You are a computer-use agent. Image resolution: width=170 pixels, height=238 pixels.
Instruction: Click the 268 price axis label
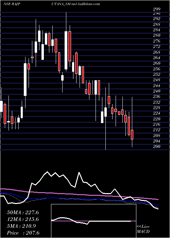(x=157, y=52)
